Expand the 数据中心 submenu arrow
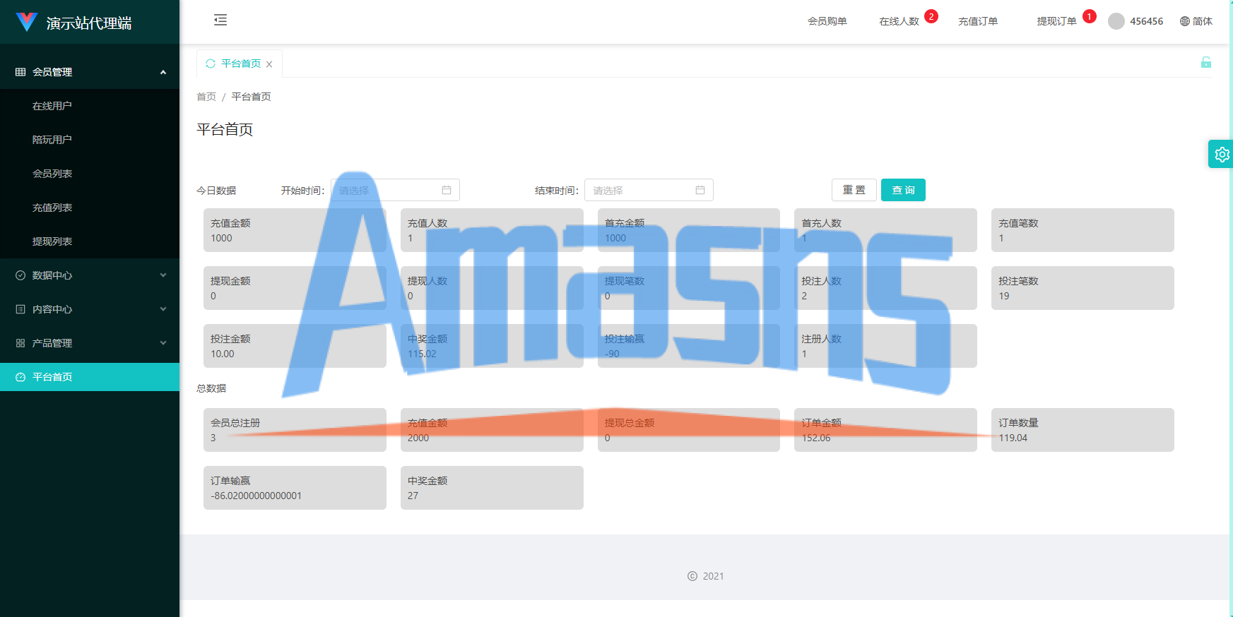 163,275
